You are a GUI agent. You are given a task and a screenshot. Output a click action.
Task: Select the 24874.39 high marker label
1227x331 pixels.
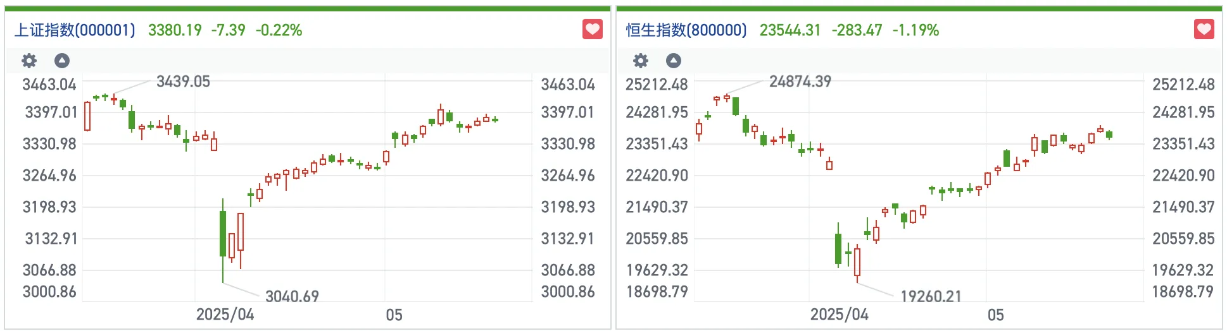[800, 81]
